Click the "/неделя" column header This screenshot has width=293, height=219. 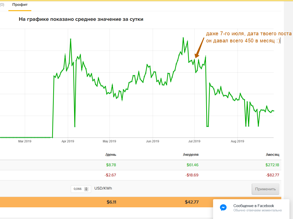pyautogui.click(x=191, y=155)
